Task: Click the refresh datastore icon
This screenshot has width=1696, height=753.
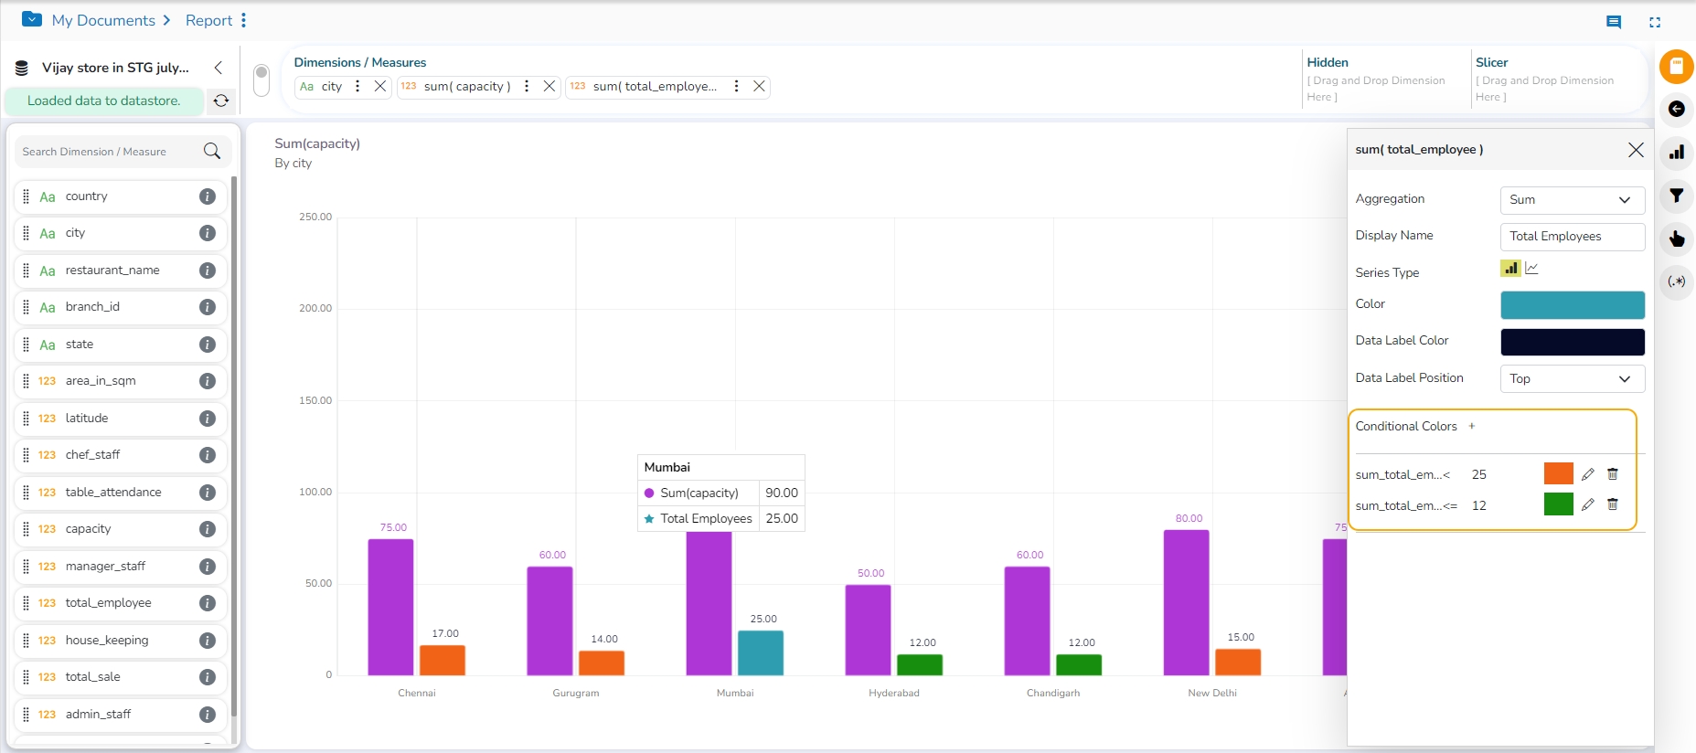Action: coord(221,101)
